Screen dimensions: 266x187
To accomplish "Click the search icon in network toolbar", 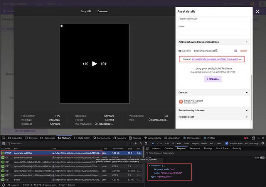I will (140, 143).
